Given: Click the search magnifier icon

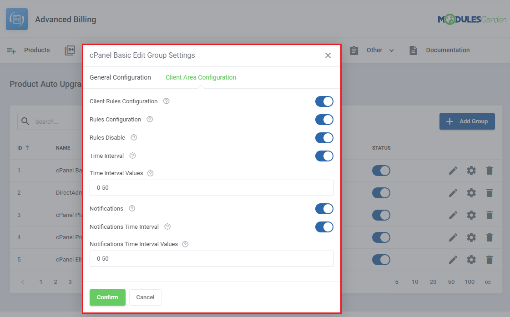Looking at the screenshot, I should [25, 121].
